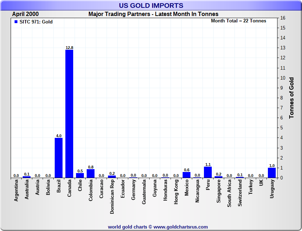This screenshot has height=231, width=302.
Task: Click the blue SITC 971 Gold legend swatch
Action: (x=16, y=22)
